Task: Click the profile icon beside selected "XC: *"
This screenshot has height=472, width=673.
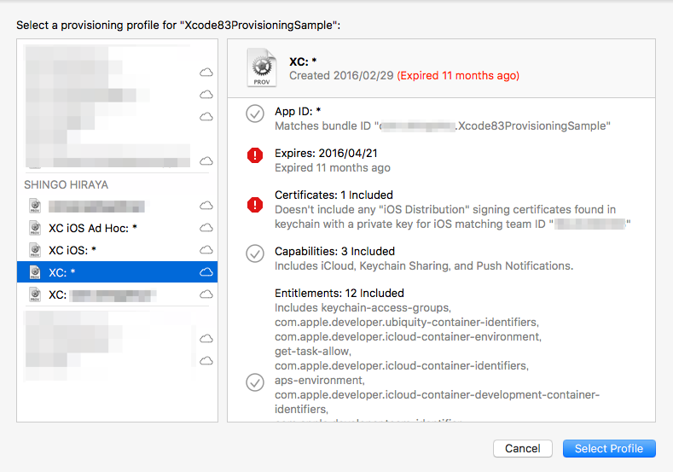Action: 35,272
